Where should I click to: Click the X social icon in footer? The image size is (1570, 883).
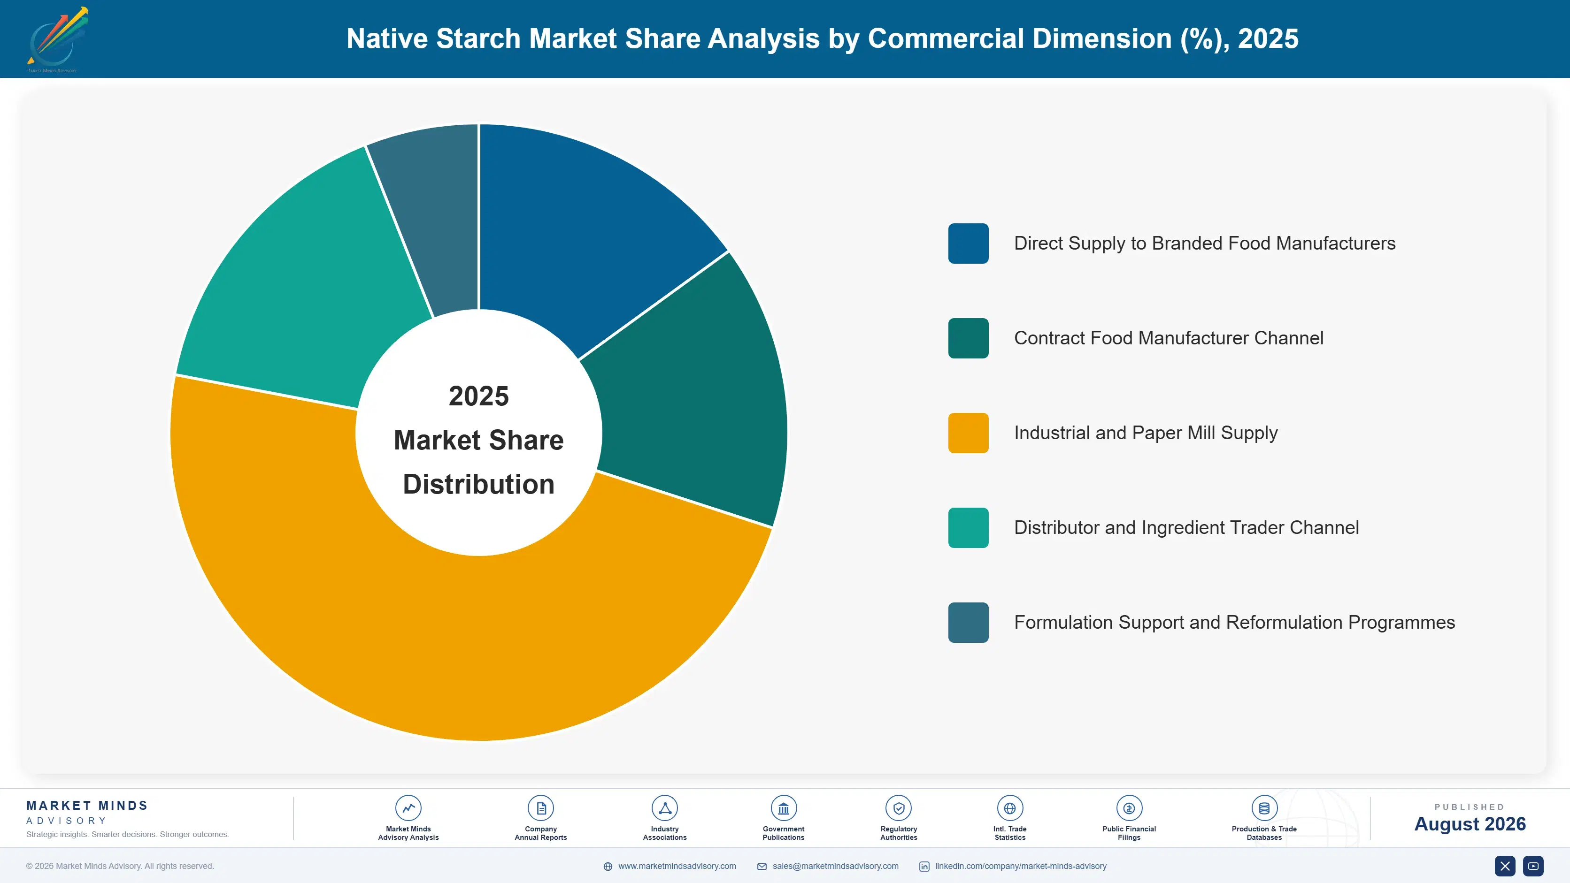point(1505,866)
